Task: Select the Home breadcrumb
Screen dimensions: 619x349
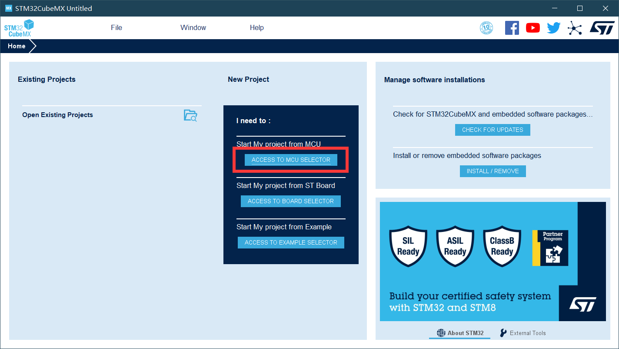Action: [x=17, y=46]
